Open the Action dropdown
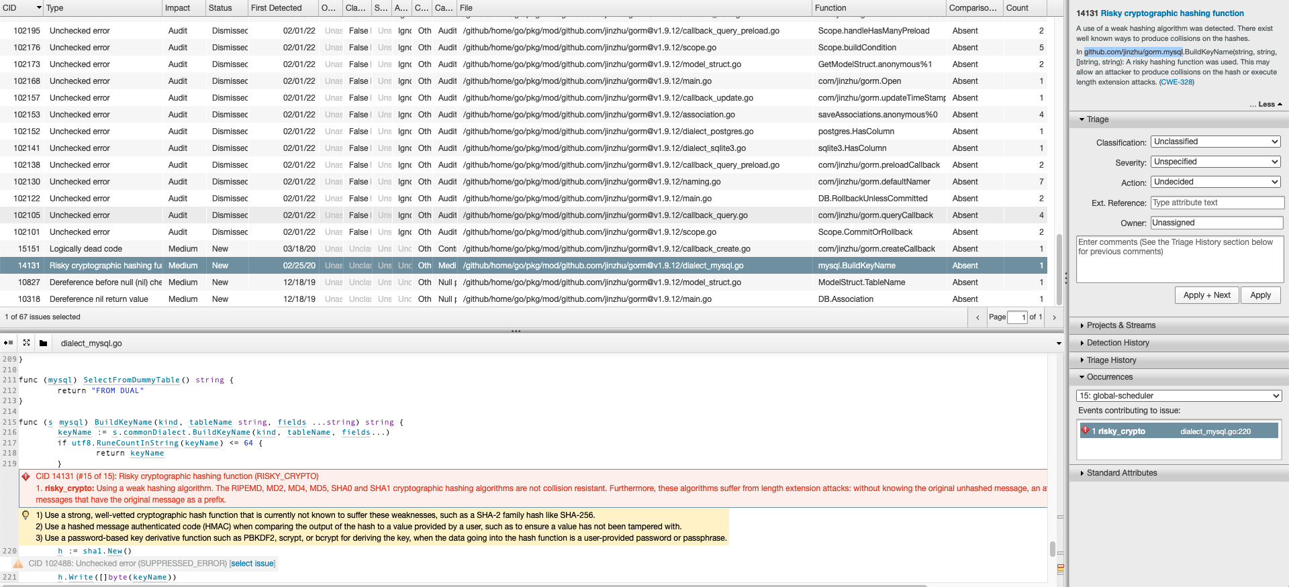 click(1216, 182)
